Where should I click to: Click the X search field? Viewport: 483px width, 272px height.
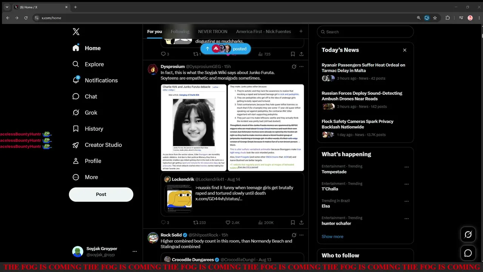click(x=365, y=32)
